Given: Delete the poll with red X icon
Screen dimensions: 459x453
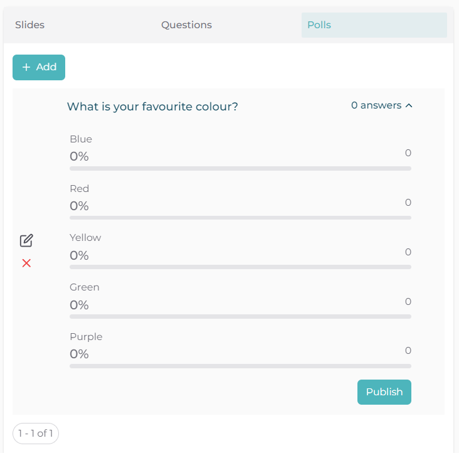Looking at the screenshot, I should [26, 263].
